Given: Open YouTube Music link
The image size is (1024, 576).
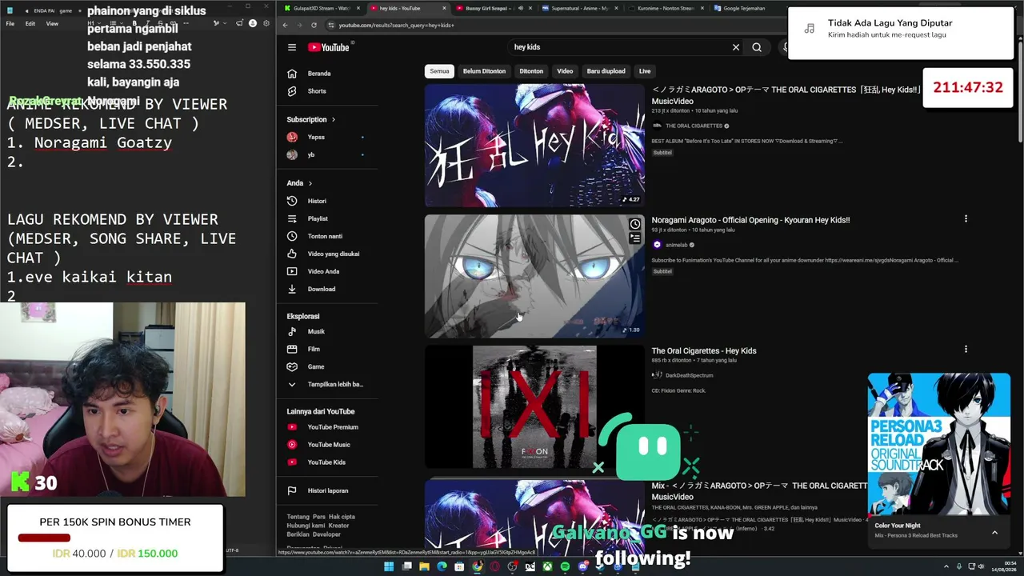Looking at the screenshot, I should tap(328, 445).
